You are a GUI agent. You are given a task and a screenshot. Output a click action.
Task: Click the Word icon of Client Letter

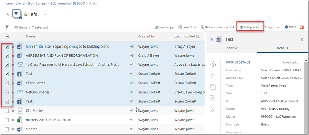pyautogui.click(x=20, y=83)
